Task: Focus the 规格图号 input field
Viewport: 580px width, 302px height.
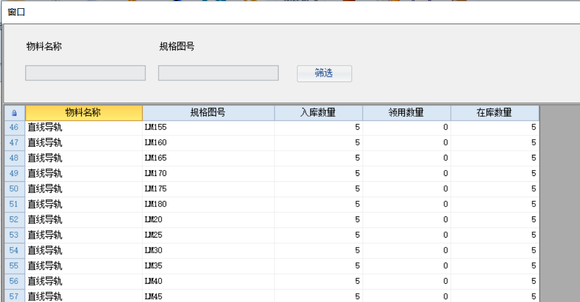Action: coord(218,73)
